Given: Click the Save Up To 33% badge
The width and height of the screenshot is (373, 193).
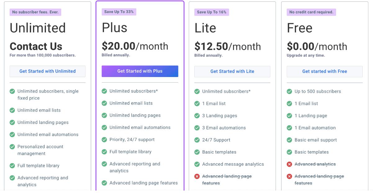Looking at the screenshot, I should click(119, 12).
